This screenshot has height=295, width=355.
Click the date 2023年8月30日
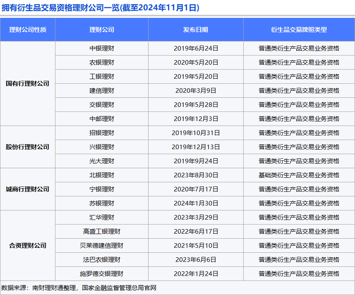pos(196,175)
